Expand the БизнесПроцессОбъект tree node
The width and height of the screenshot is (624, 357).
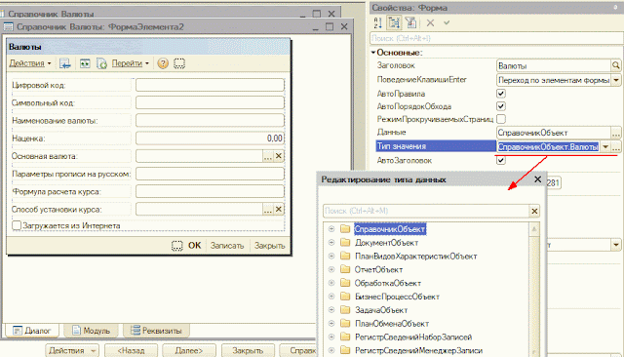[x=331, y=297]
